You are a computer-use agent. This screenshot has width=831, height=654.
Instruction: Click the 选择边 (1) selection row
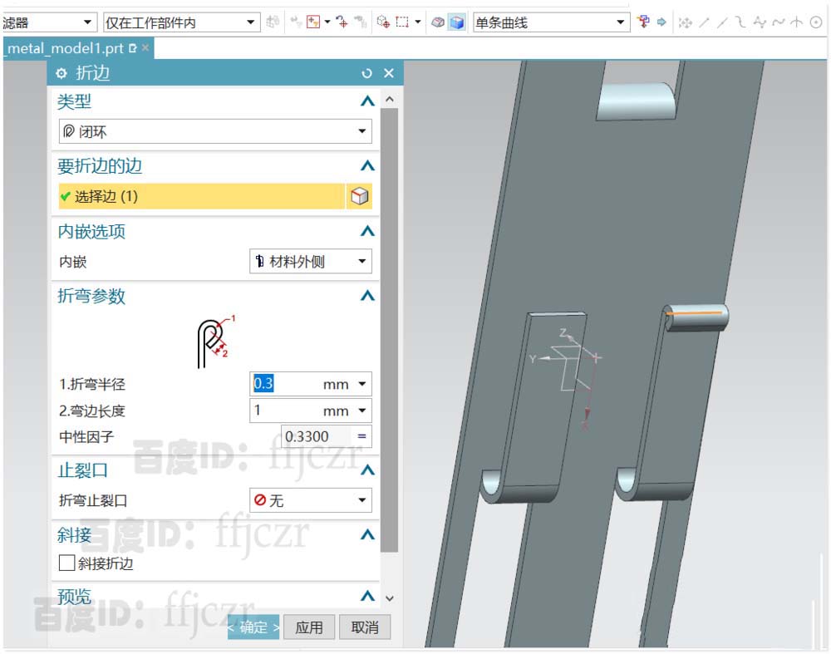coord(202,196)
